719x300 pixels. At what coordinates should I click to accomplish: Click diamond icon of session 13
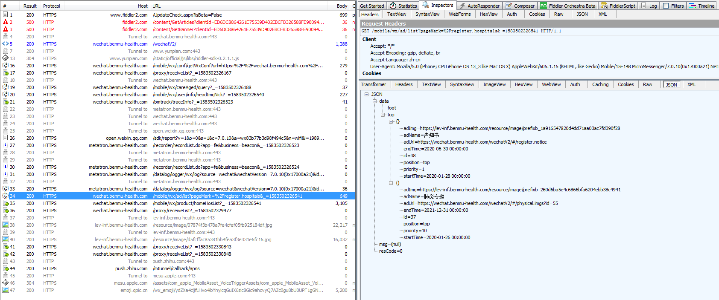point(6,58)
